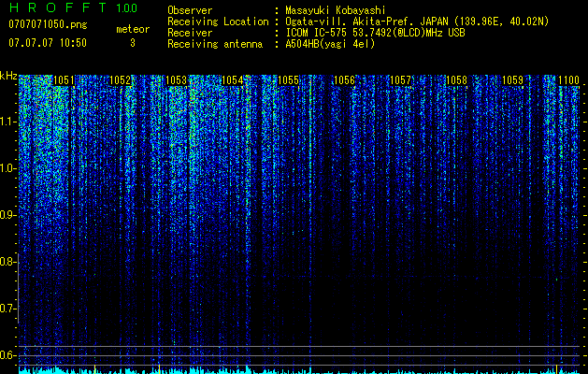Click the meteor count value 3
The image size is (588, 374).
click(133, 43)
